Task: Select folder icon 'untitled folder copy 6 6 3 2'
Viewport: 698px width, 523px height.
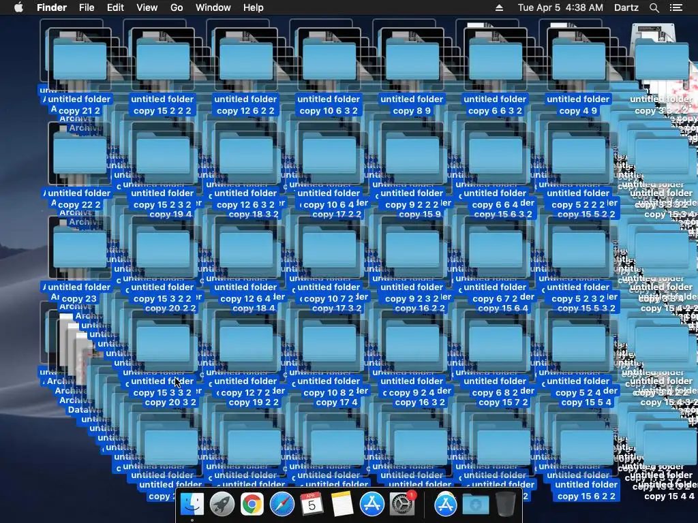Action: point(496,59)
